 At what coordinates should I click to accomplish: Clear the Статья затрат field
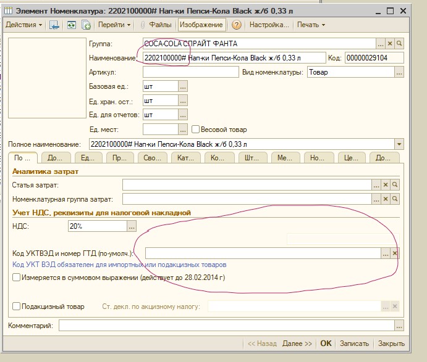386,185
